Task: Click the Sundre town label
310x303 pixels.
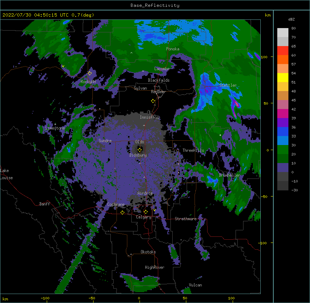Action: click(x=105, y=141)
